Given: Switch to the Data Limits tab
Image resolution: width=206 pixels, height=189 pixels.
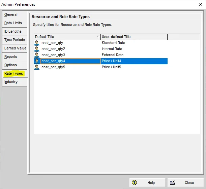Looking at the screenshot, I should [x=14, y=23].
